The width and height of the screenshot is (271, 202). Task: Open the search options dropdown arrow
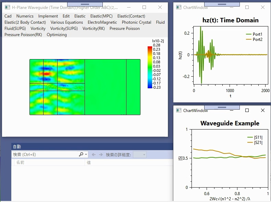coord(86,154)
